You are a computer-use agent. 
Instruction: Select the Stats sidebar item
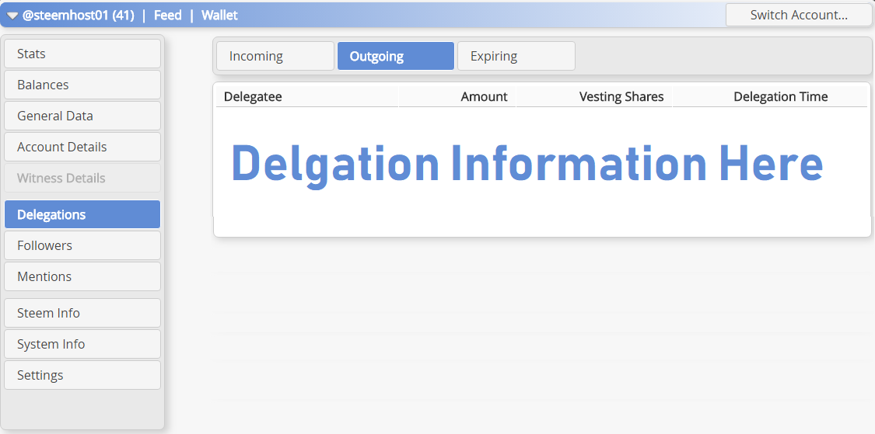click(82, 54)
